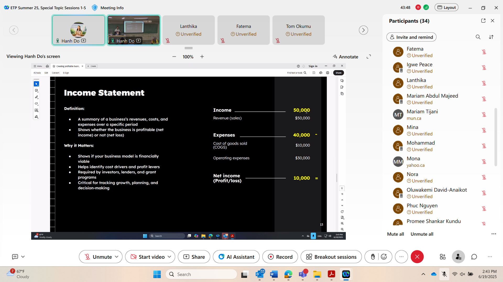Select Hanh Do's profile video tile

point(79,30)
